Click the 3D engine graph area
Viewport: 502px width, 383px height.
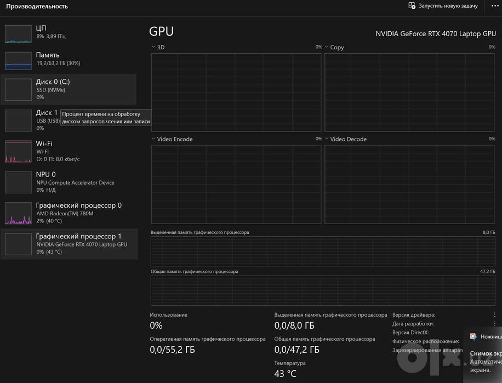pos(236,92)
